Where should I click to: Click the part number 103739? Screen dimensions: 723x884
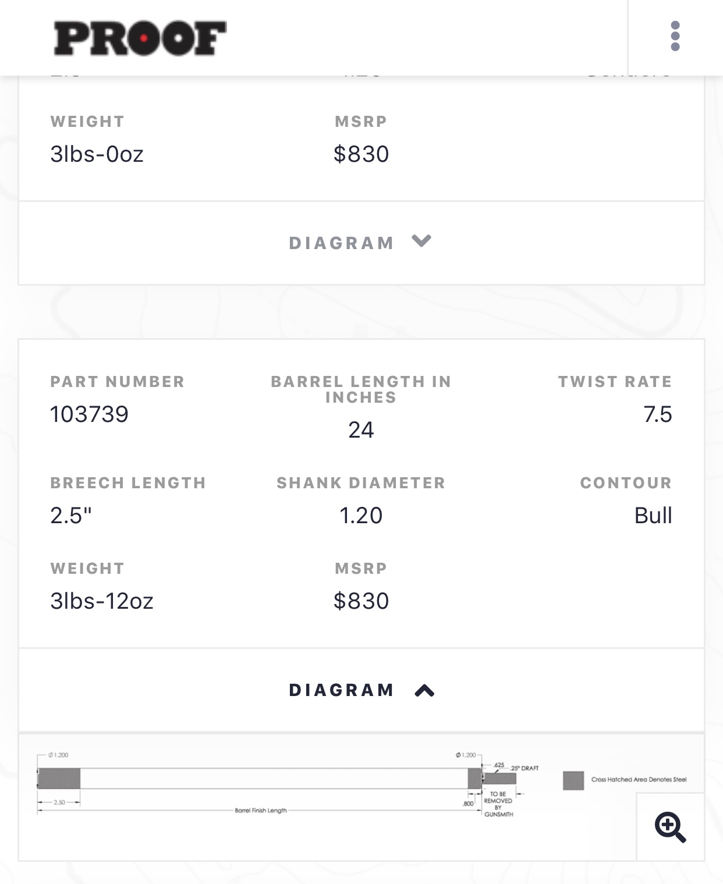point(89,414)
